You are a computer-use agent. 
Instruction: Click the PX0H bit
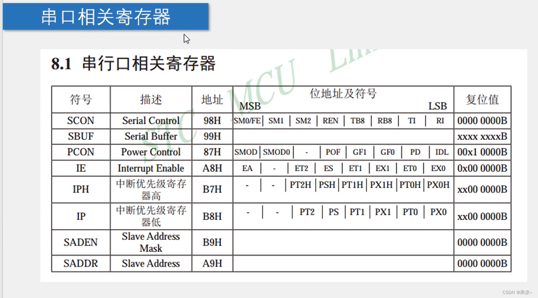pos(438,185)
